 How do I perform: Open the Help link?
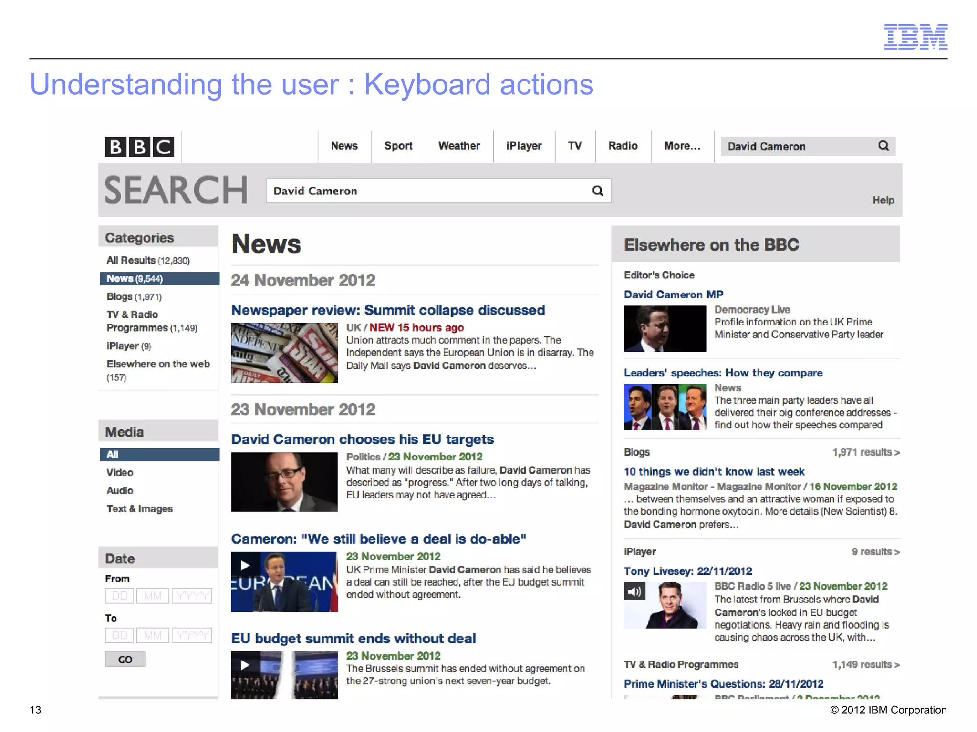[883, 200]
